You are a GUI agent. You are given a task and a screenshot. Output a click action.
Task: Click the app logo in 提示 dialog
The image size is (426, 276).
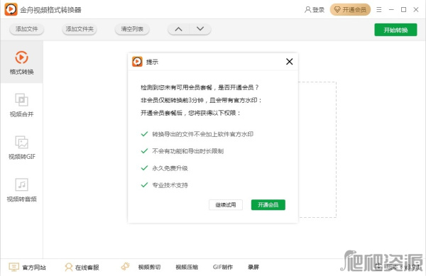pyautogui.click(x=137, y=62)
